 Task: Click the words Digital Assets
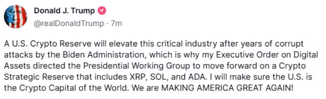pyautogui.click(x=161, y=60)
